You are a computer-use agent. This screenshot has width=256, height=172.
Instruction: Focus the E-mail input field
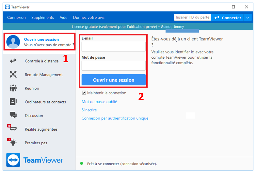point(113,47)
